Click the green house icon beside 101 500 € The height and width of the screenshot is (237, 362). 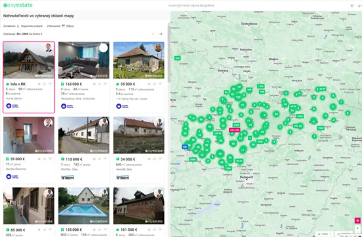point(118,230)
